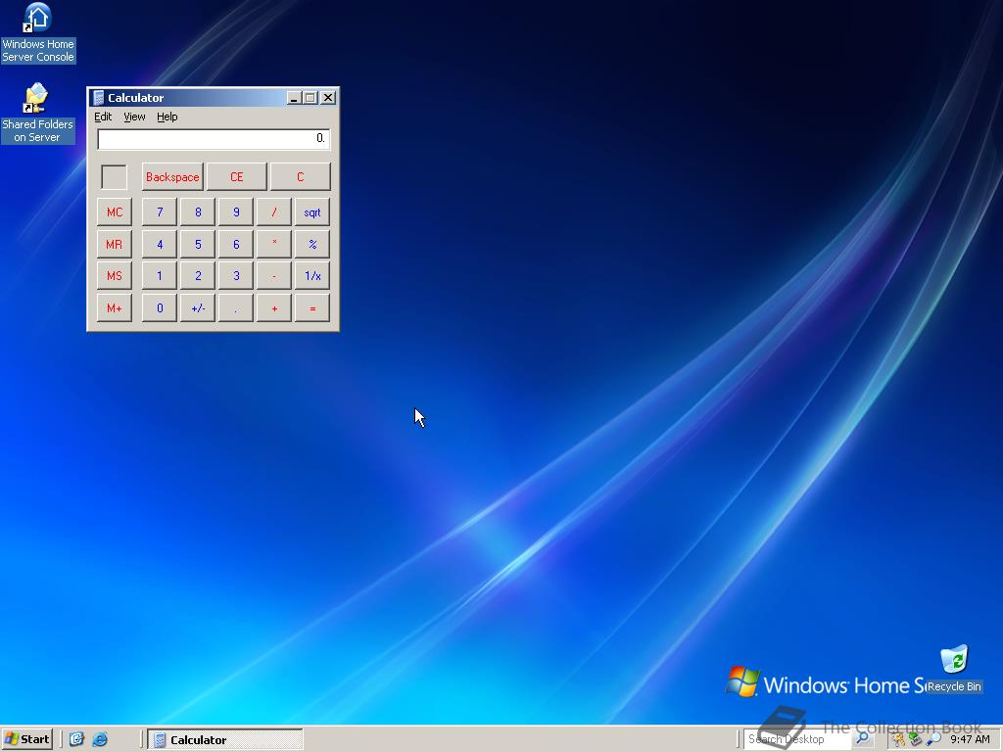Screen dimensions: 1003x752
Task: Minimize the Calculator window
Action: tap(294, 98)
